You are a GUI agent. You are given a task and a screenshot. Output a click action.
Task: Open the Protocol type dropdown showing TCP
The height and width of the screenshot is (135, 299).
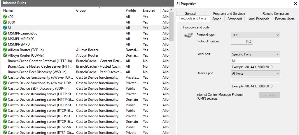256,35
